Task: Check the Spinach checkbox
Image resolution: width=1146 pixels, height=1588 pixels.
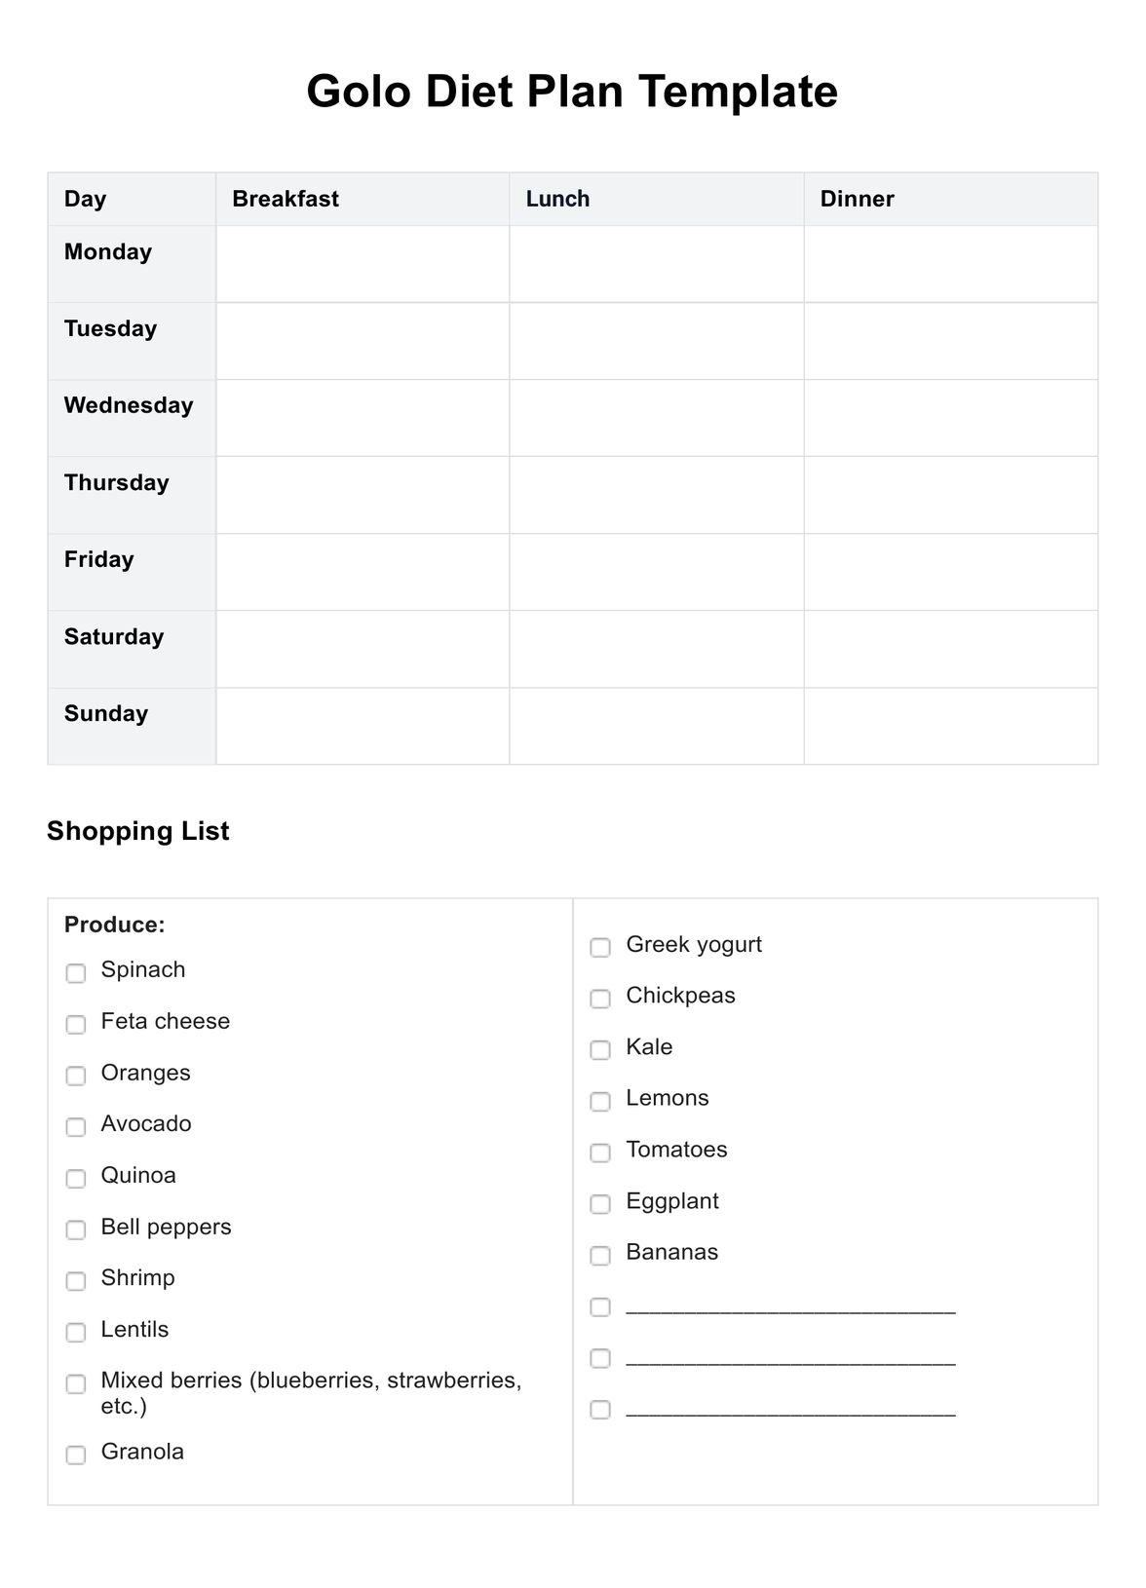Action: [76, 973]
